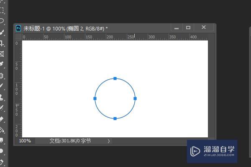Select the Healing Brush patch tool
251x167 pixels.
2,76
